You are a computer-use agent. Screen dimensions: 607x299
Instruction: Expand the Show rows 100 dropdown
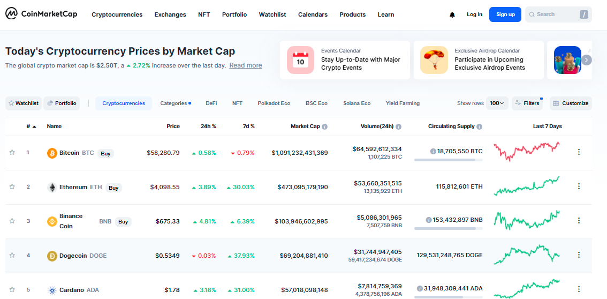[x=497, y=103]
